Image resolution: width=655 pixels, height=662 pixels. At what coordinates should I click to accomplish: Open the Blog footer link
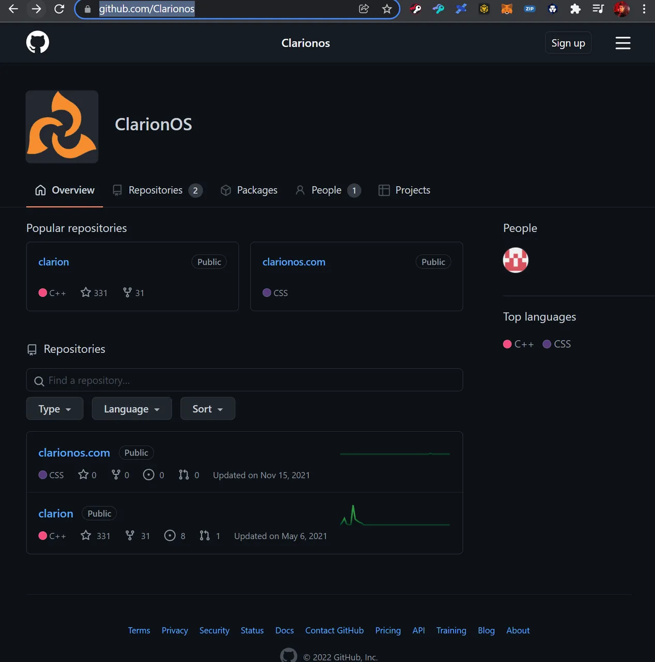(486, 630)
